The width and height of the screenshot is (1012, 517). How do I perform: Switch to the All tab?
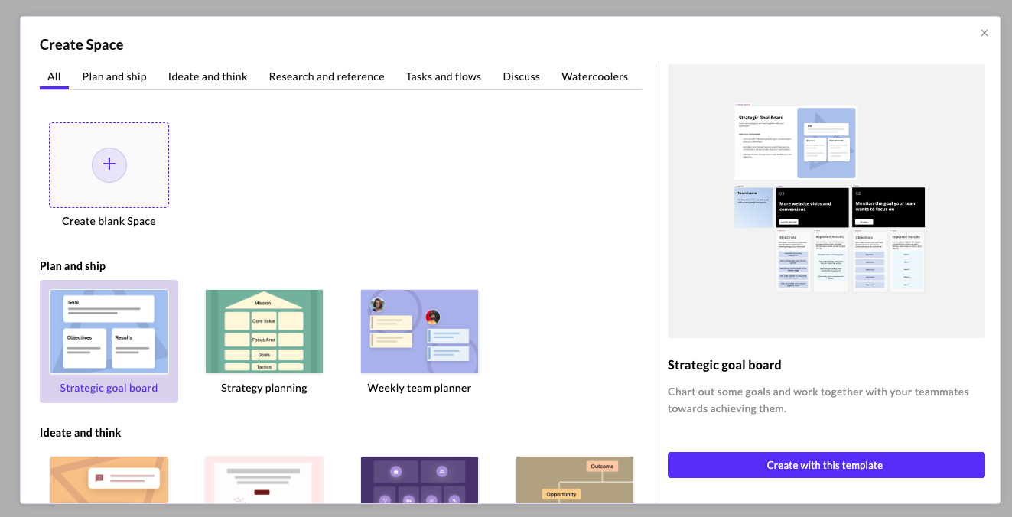pyautogui.click(x=54, y=76)
